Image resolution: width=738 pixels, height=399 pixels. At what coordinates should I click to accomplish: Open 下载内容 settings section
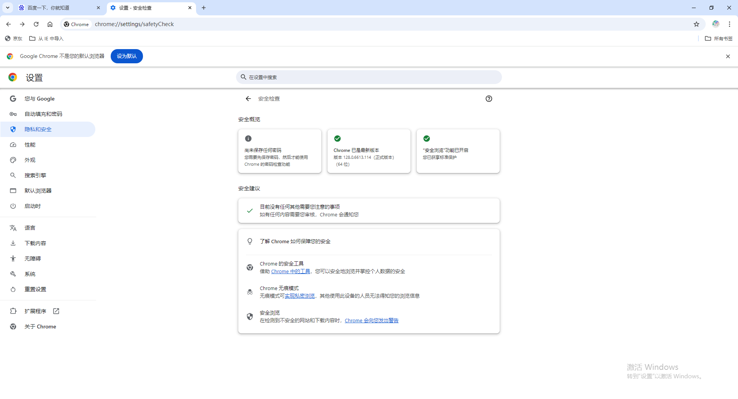pyautogui.click(x=48, y=243)
